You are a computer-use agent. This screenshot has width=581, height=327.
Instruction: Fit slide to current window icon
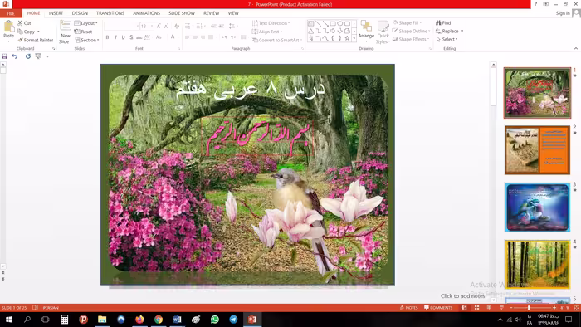click(x=577, y=308)
